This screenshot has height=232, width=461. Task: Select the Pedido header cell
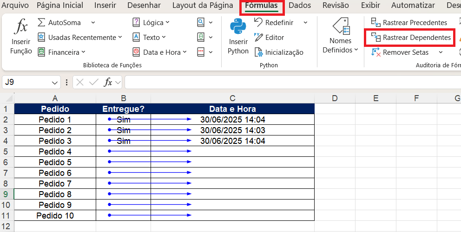click(55, 109)
